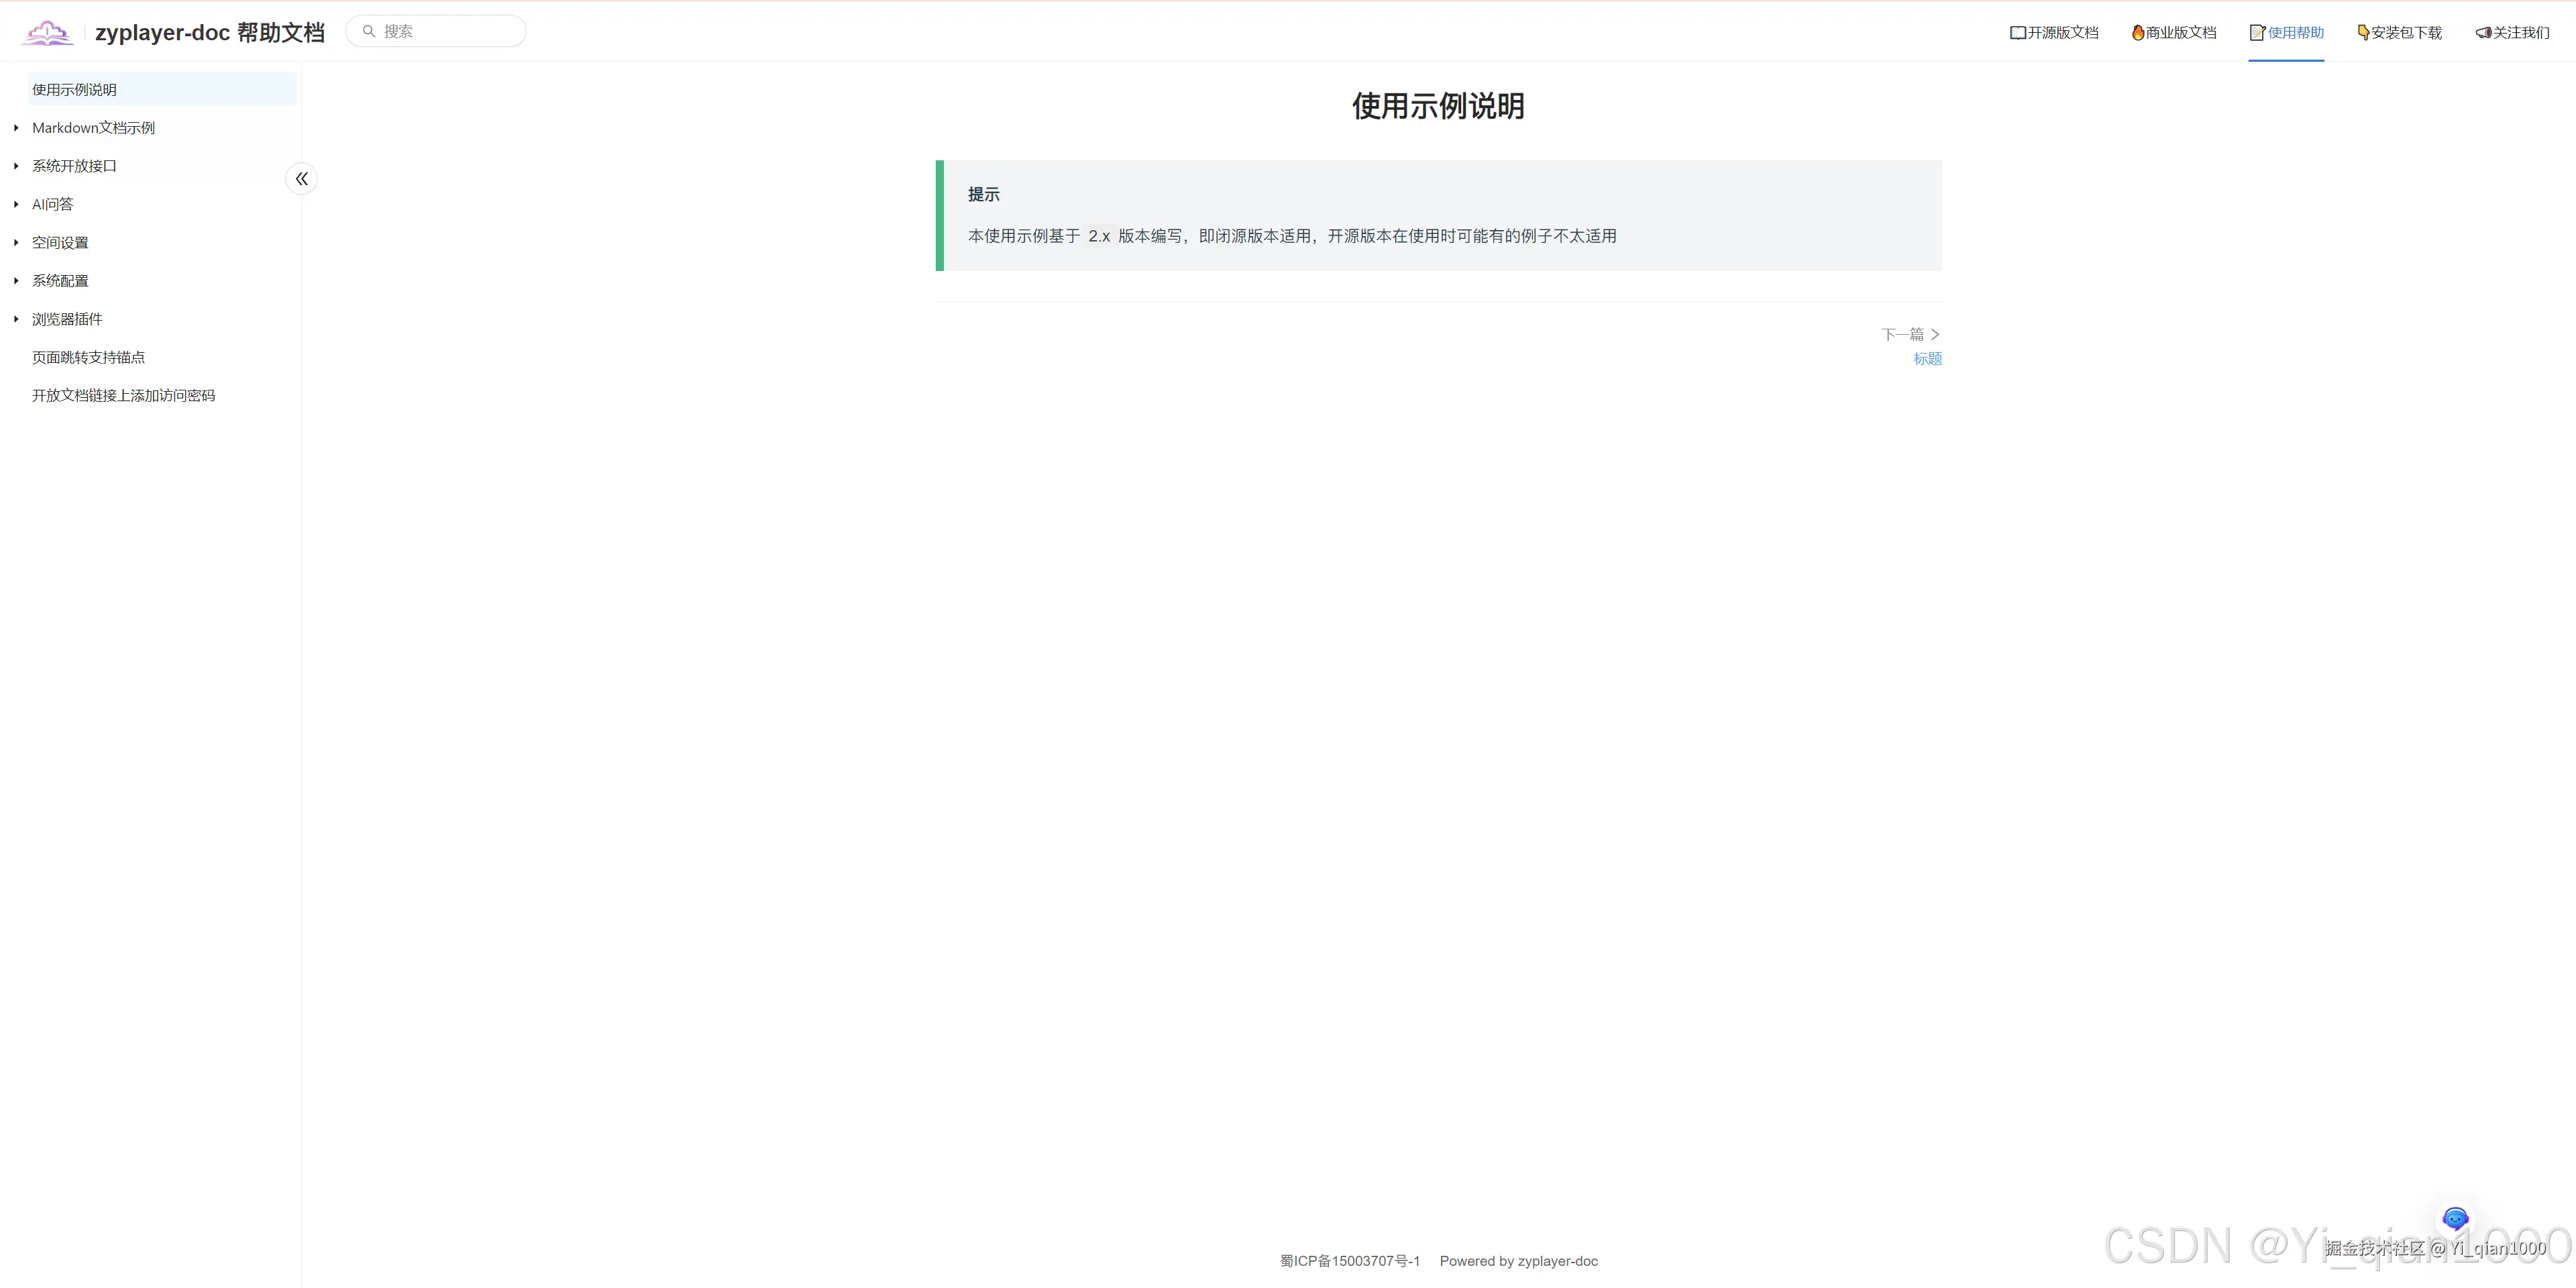Collapse the sidebar with double-chevron button
Screen dimensions: 2576x1288
(x=301, y=179)
